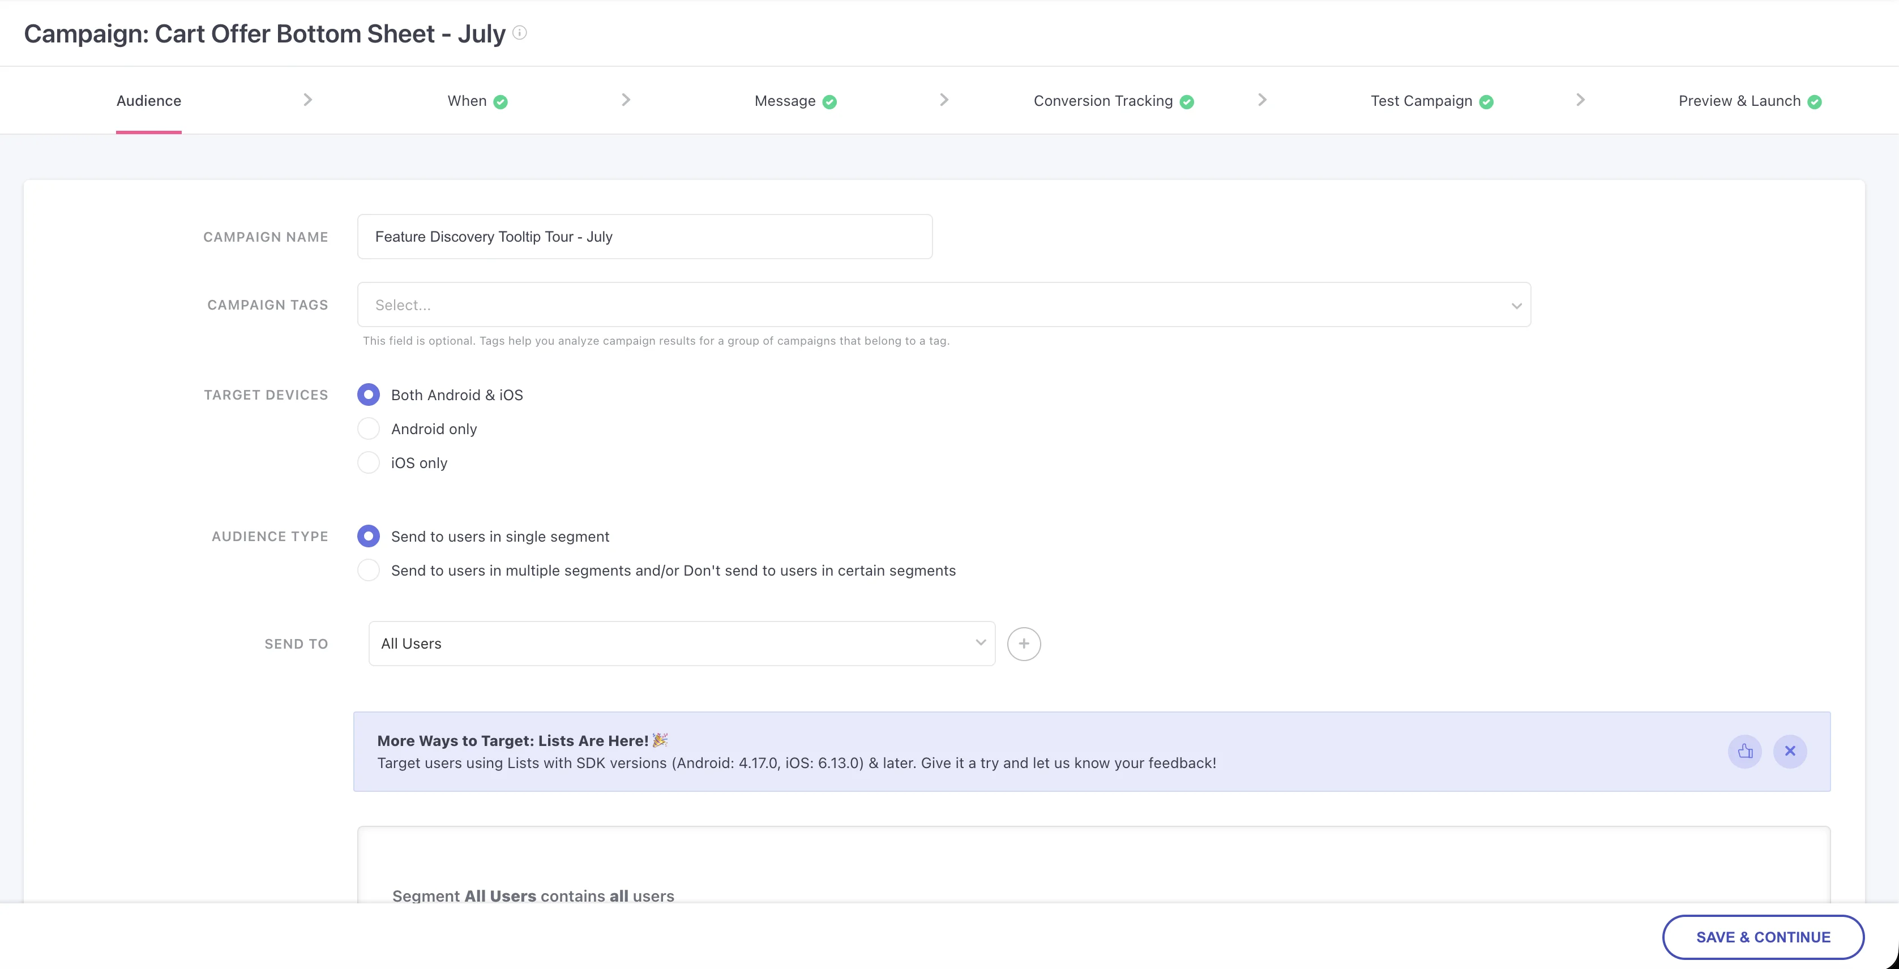
Task: Click the arrow between When and Message
Action: point(626,100)
